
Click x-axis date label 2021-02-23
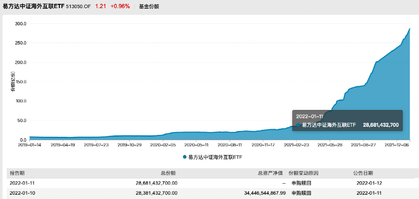pos(296,145)
